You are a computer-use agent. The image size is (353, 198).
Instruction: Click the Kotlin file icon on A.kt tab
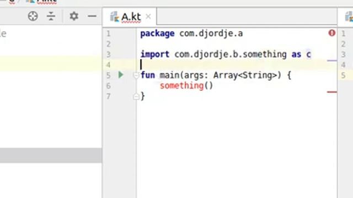point(115,16)
